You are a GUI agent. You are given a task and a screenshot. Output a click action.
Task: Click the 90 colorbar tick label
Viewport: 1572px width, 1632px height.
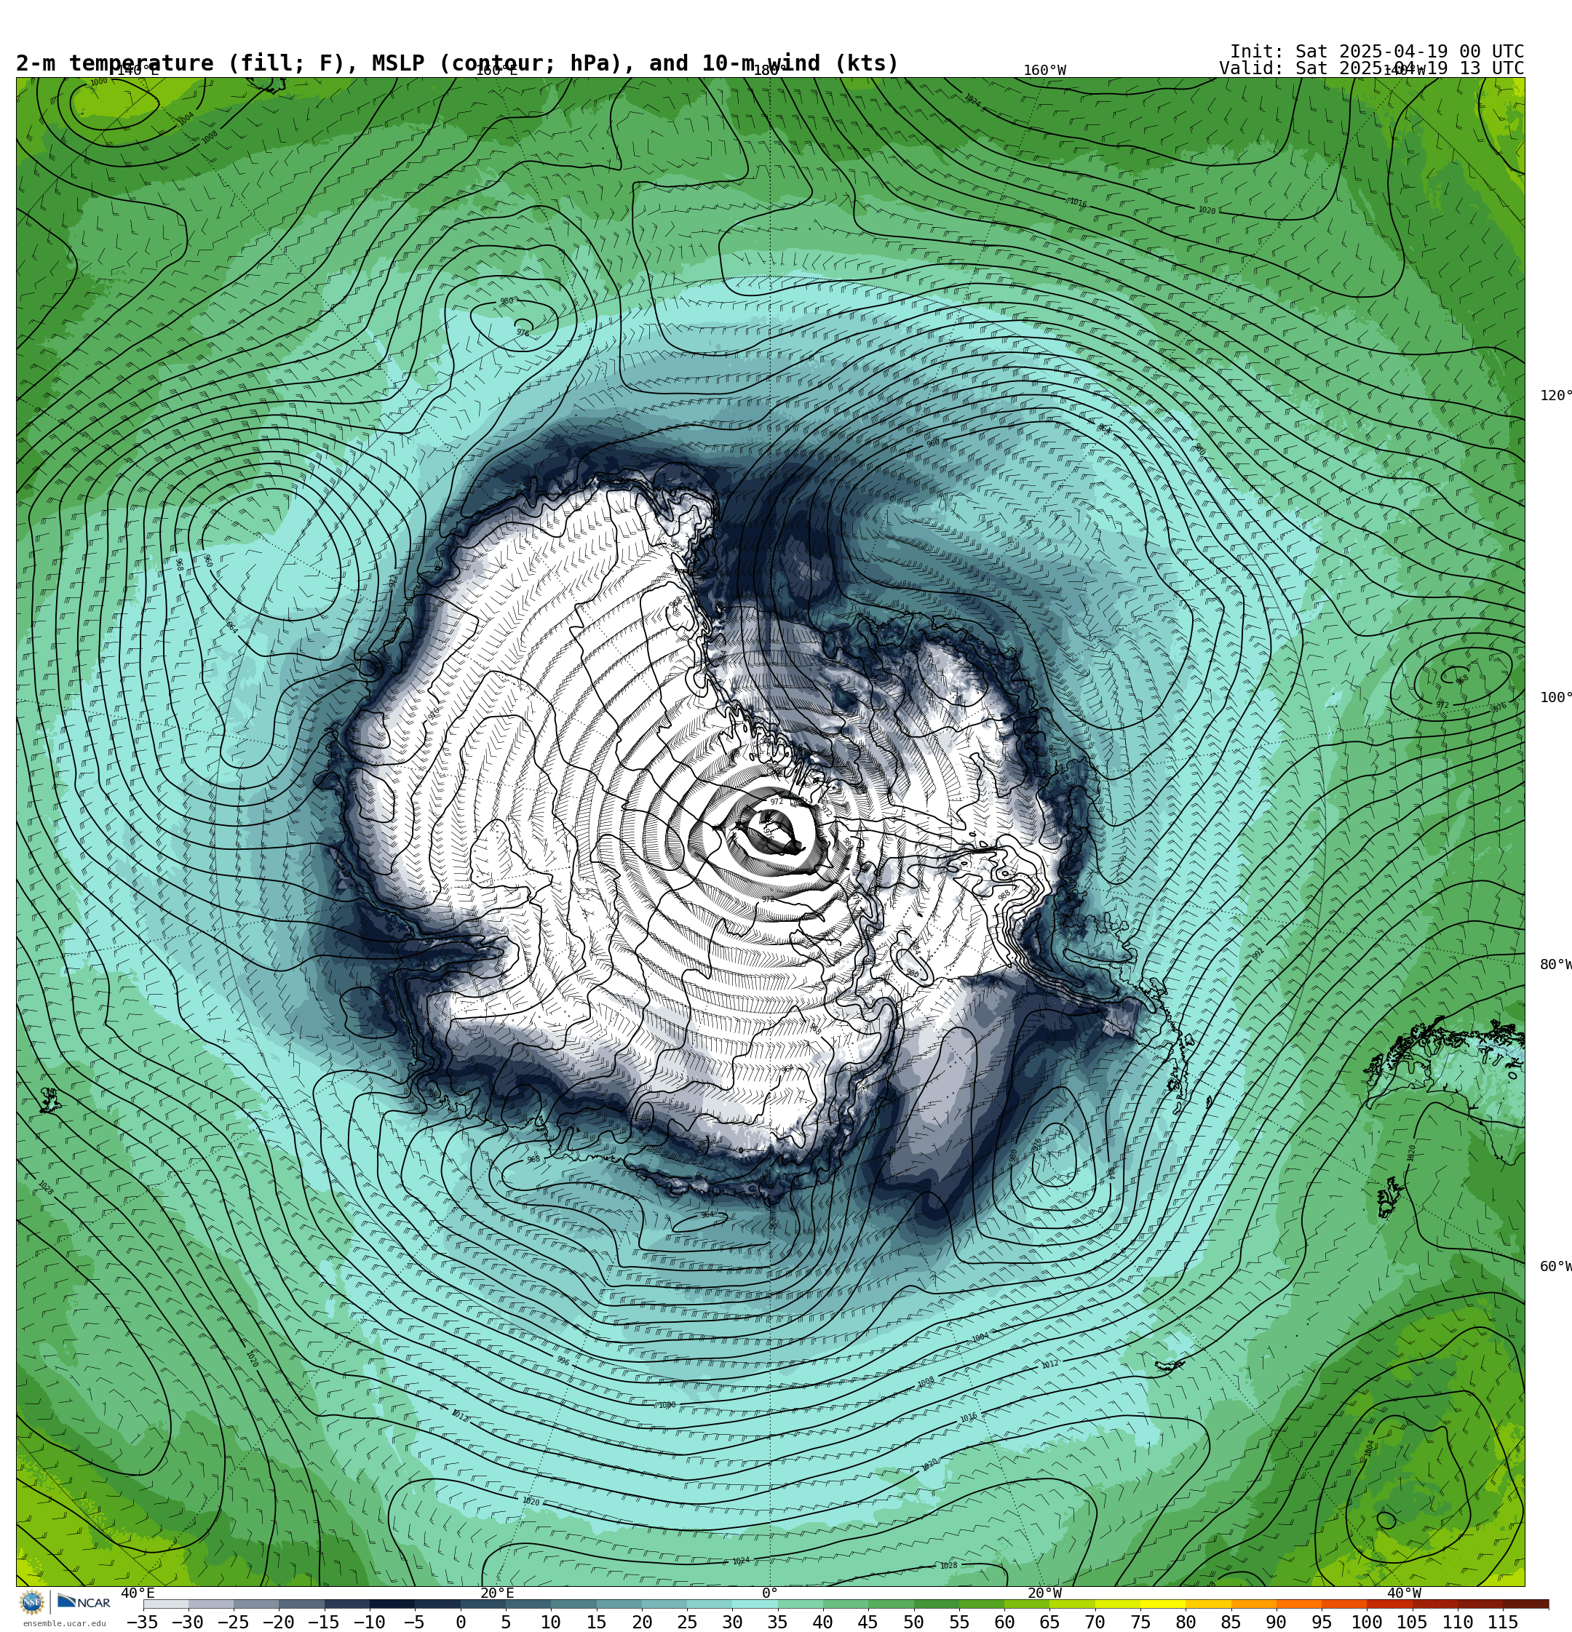[x=1275, y=1623]
